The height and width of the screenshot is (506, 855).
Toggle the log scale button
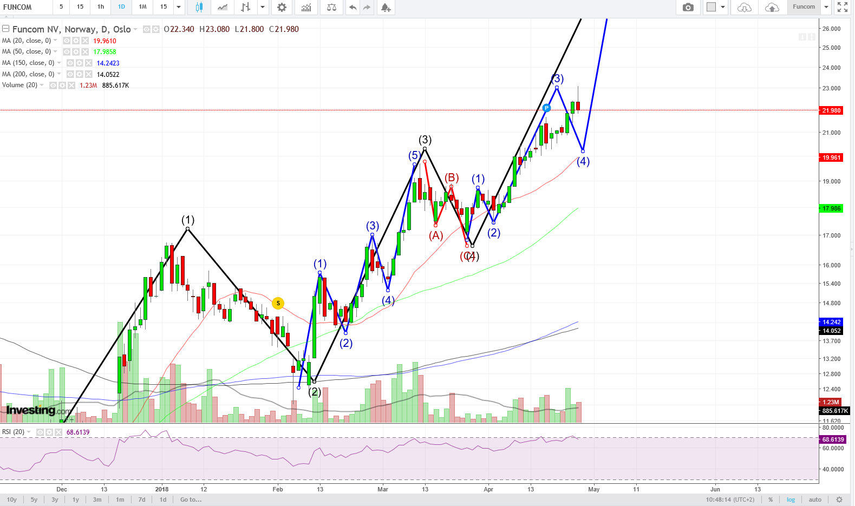pos(791,500)
